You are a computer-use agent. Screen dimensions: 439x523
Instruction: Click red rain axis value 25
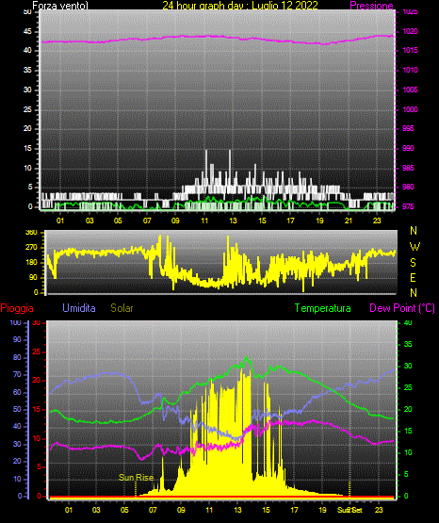36,351
